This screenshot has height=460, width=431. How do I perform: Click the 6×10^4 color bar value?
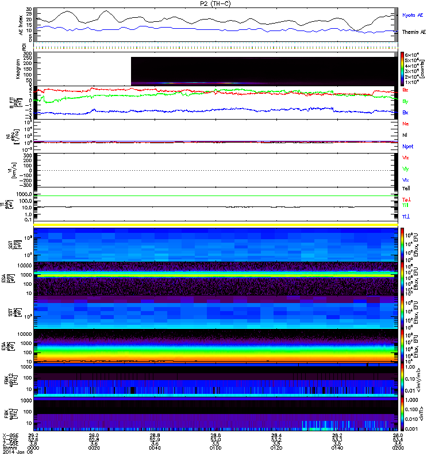pos(412,55)
